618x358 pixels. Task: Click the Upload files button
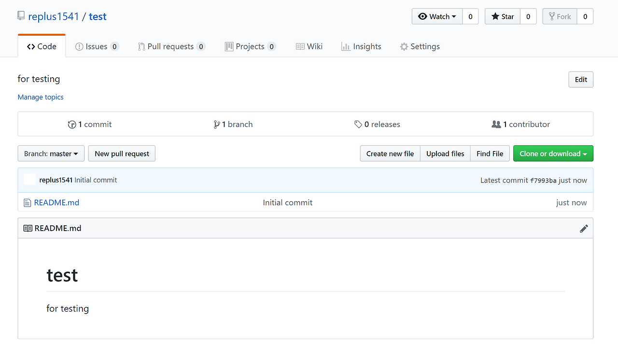pos(445,153)
